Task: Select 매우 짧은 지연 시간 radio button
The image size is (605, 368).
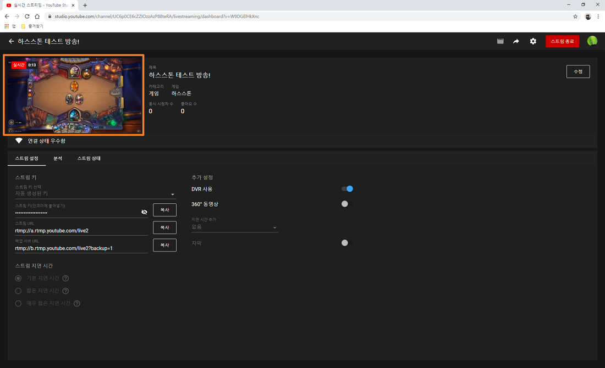Action: [x=18, y=304]
